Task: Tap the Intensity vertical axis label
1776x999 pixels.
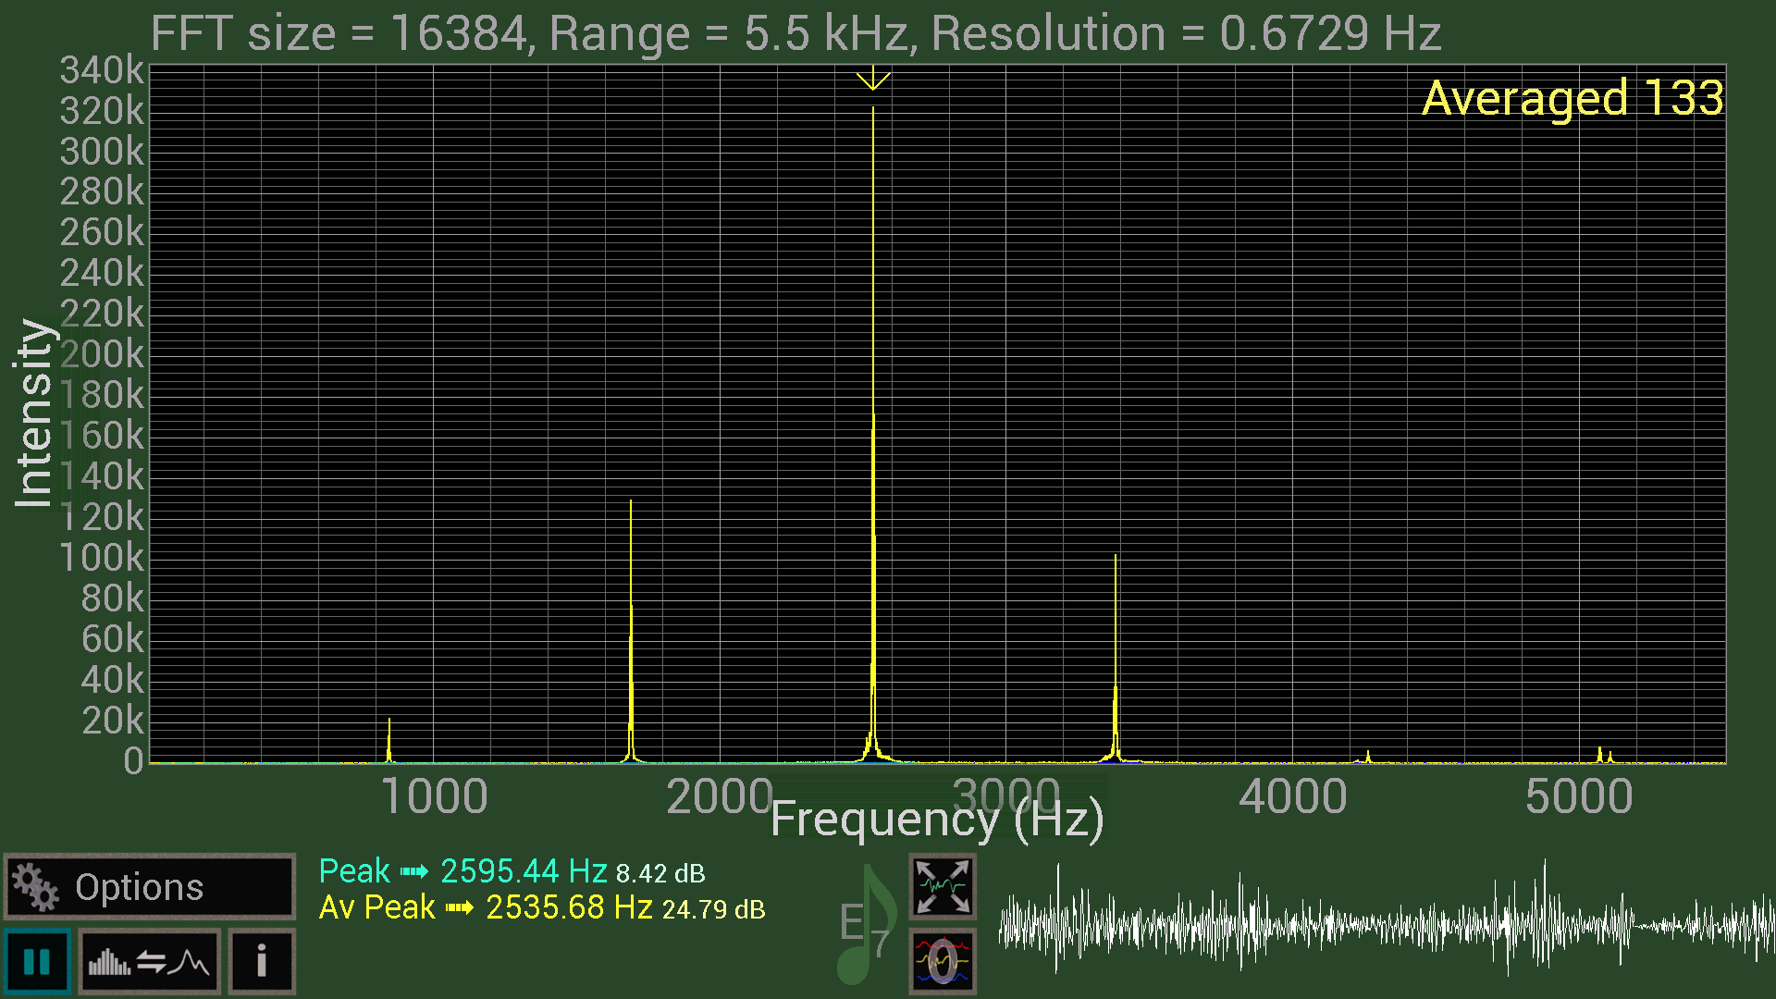Action: [33, 413]
